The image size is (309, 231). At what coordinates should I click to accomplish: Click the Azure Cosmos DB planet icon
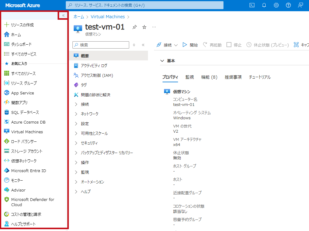tap(7, 122)
